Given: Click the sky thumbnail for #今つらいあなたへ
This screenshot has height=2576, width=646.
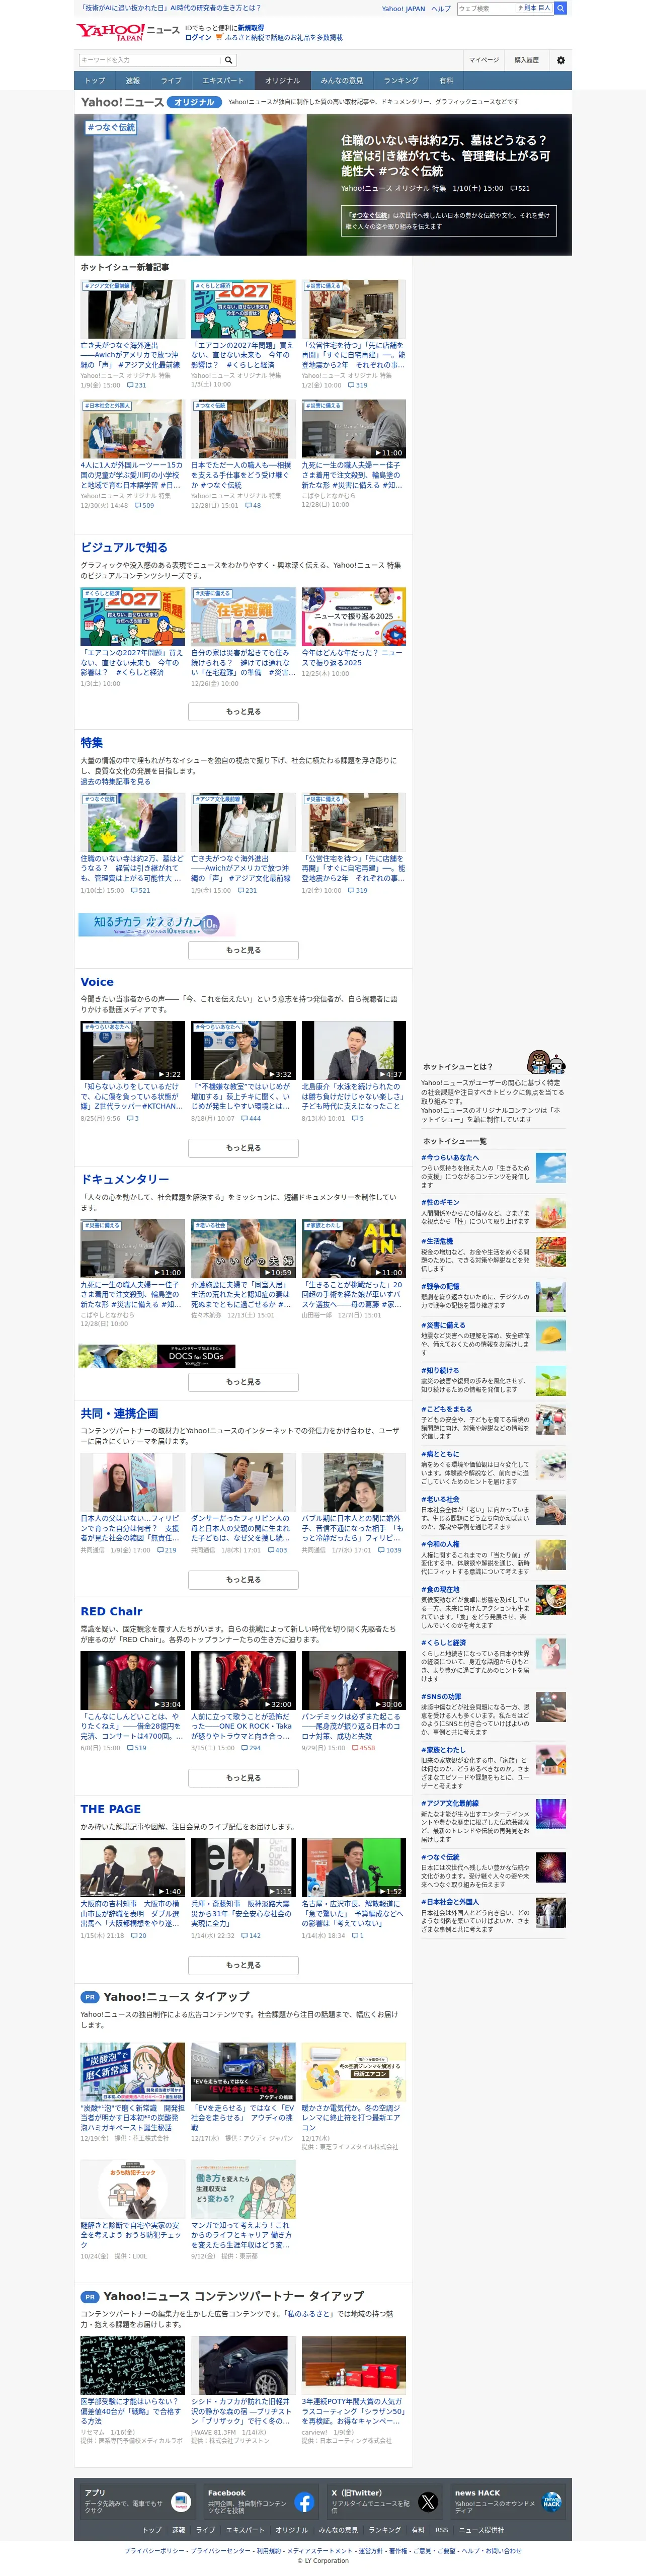Looking at the screenshot, I should tap(550, 1168).
